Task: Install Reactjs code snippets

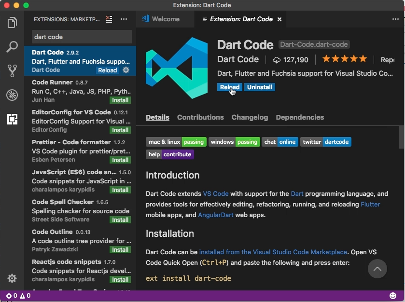Action: [120, 279]
